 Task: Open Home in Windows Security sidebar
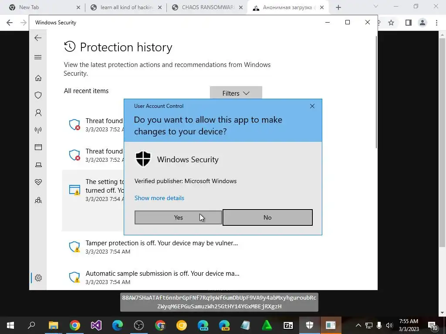coord(38,78)
